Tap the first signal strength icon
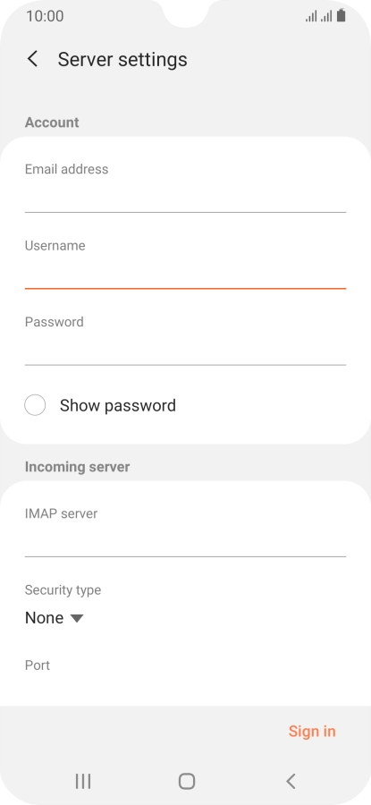Screen dimensions: 371x805 coord(311,16)
